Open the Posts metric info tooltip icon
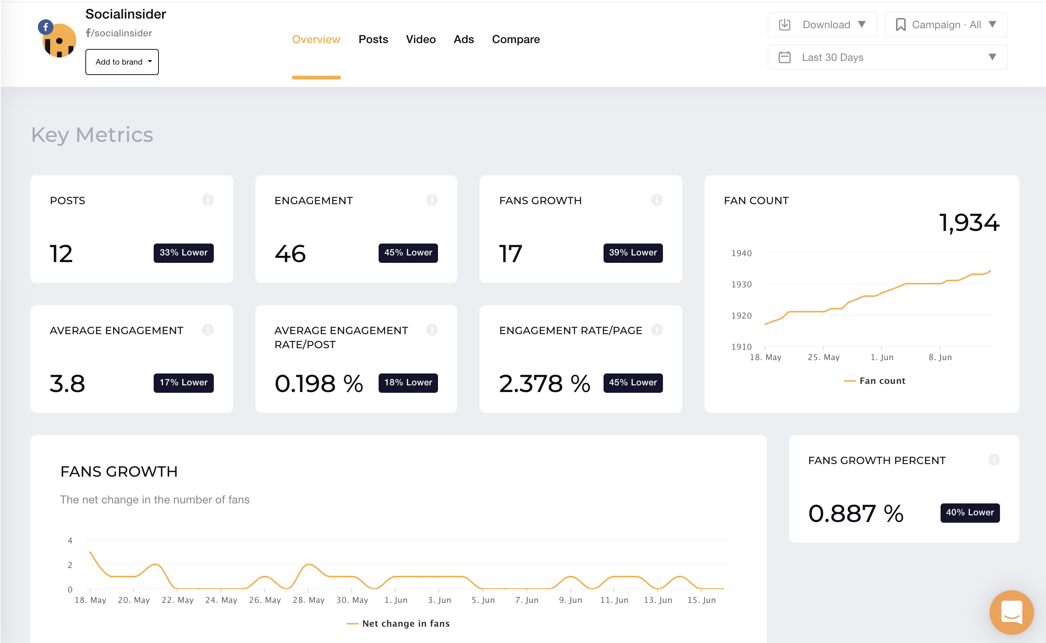This screenshot has height=643, width=1046. click(x=208, y=199)
